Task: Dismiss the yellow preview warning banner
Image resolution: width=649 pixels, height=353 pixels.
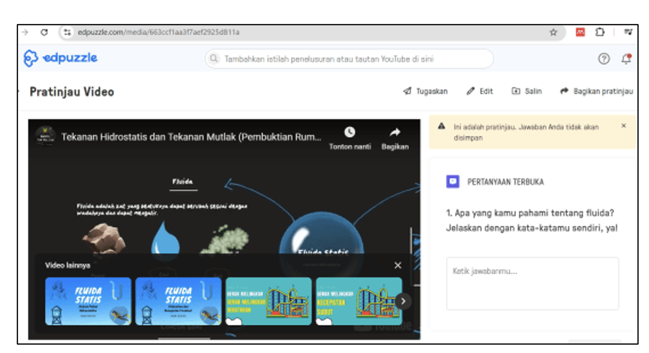Action: (x=623, y=126)
